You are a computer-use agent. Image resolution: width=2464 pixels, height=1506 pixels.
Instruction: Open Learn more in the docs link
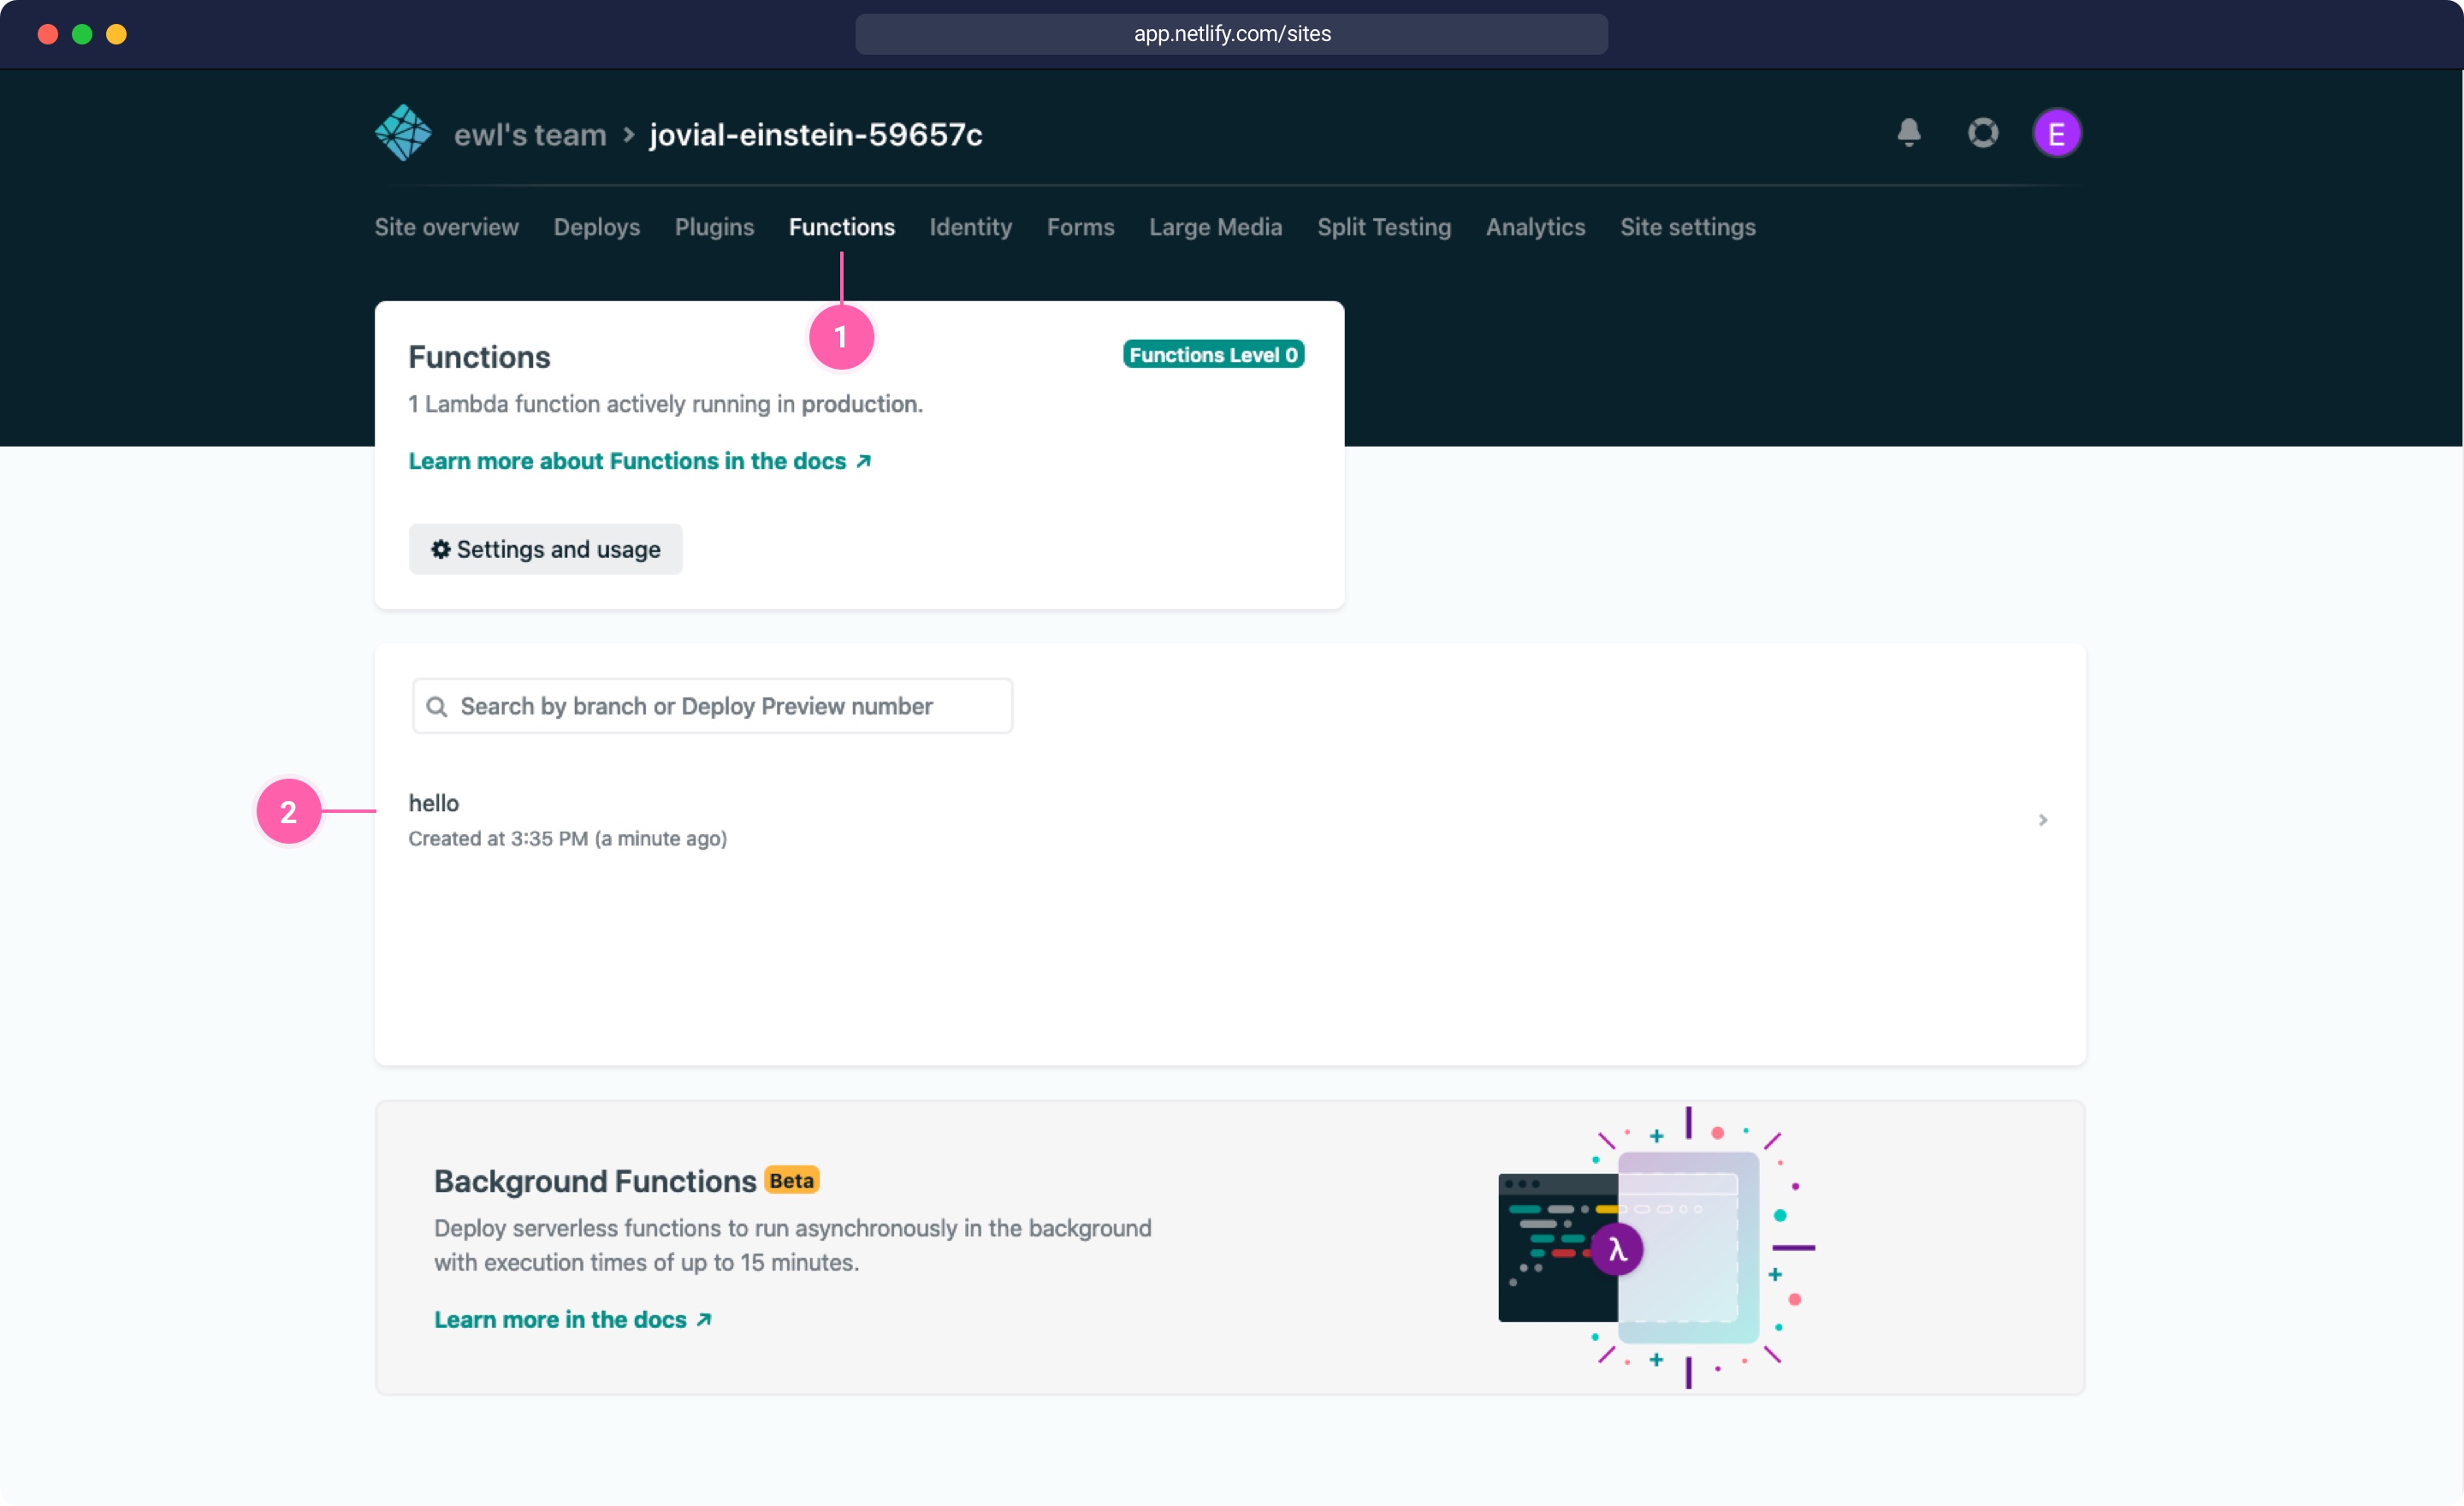tap(573, 1320)
